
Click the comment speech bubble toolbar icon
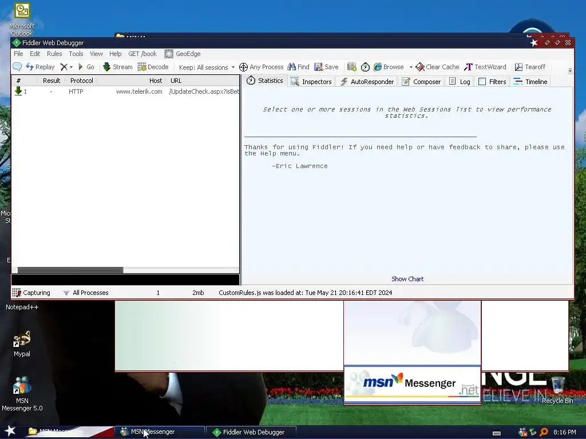point(17,67)
